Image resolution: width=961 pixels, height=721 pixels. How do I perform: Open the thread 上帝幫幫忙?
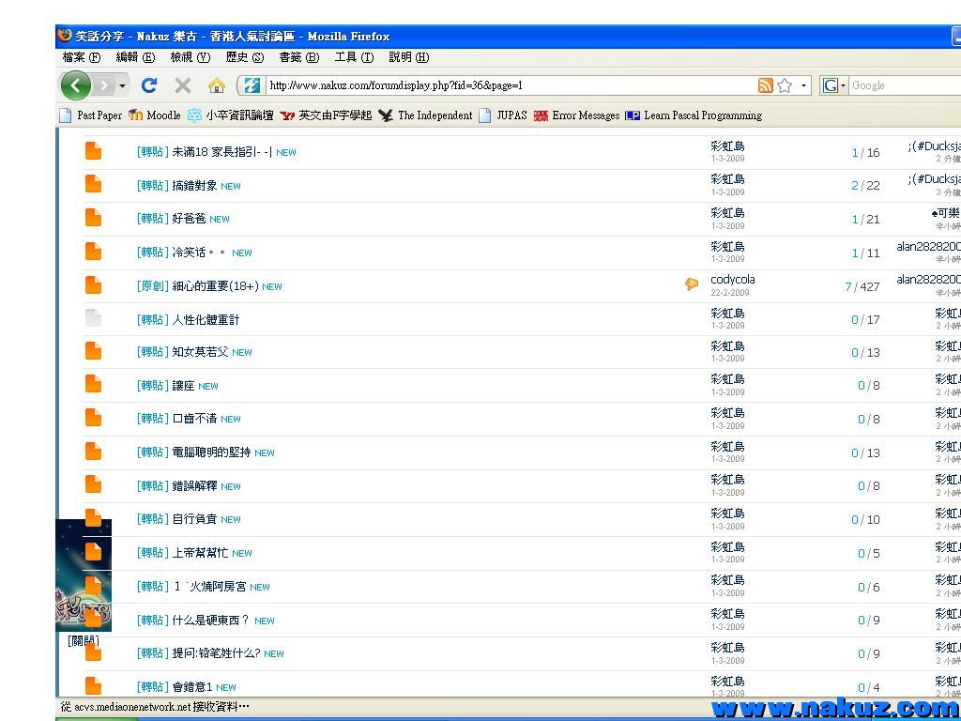point(200,553)
